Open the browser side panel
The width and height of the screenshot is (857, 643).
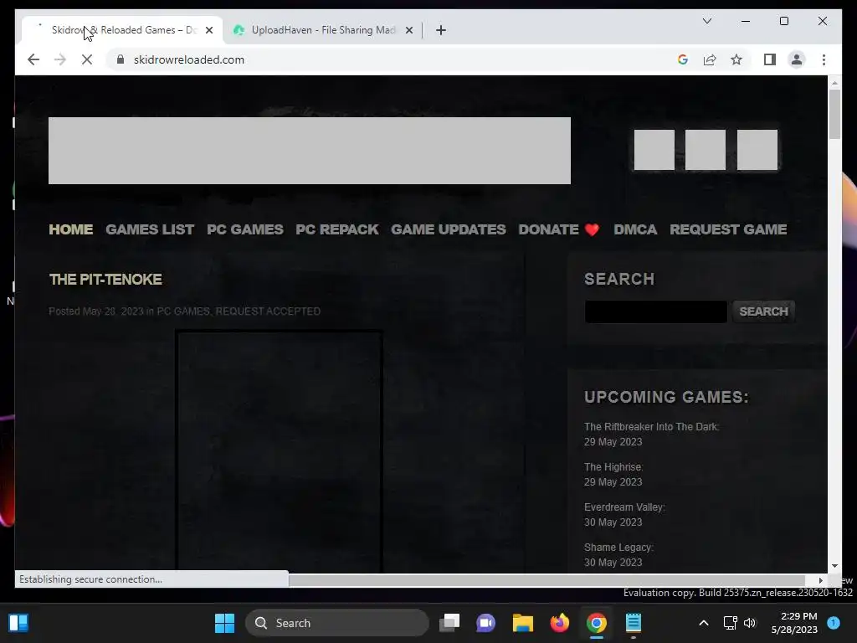[770, 59]
